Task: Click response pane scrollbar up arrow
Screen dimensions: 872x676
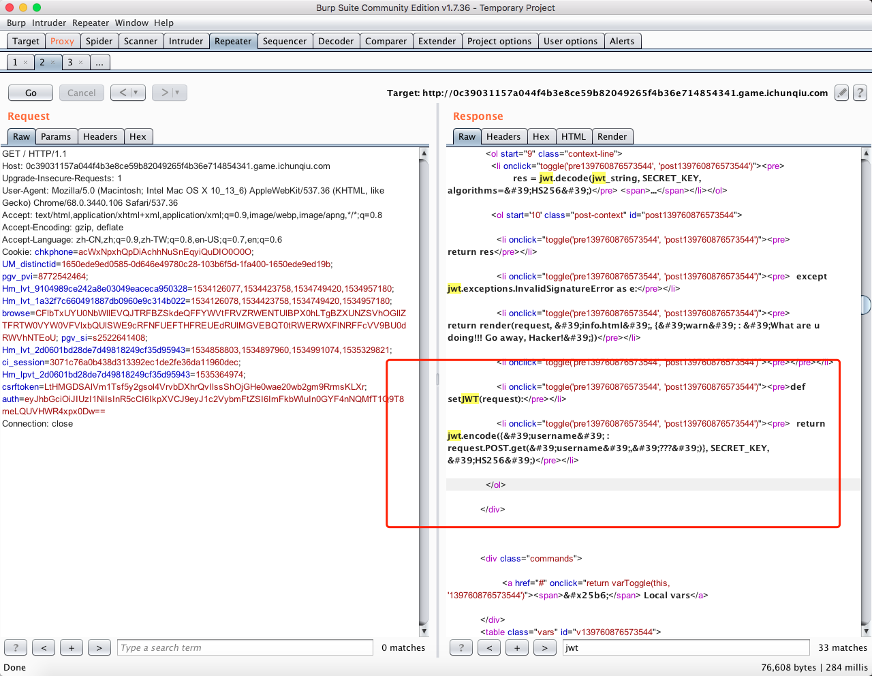Action: point(866,153)
